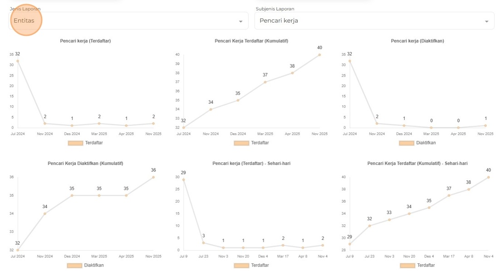
Task: Expand the Subjenis Laporan dropdown arrow
Action: 486,21
